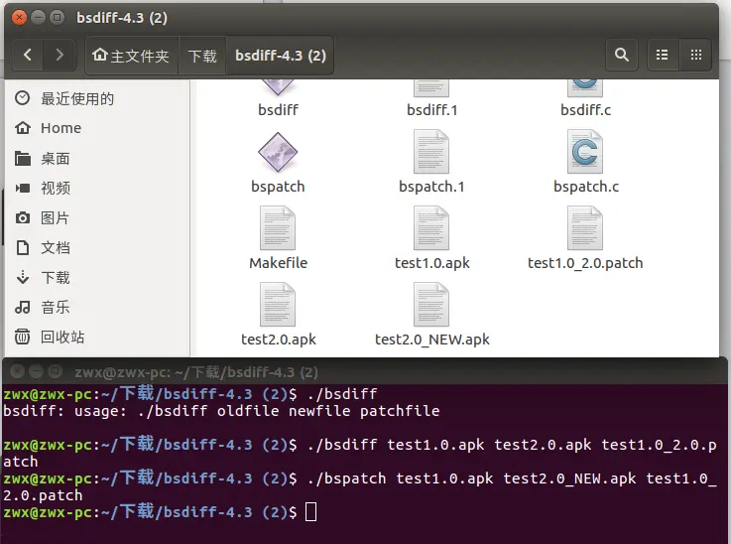Click the terminal cursor at the last prompt
The width and height of the screenshot is (731, 544).
[311, 512]
